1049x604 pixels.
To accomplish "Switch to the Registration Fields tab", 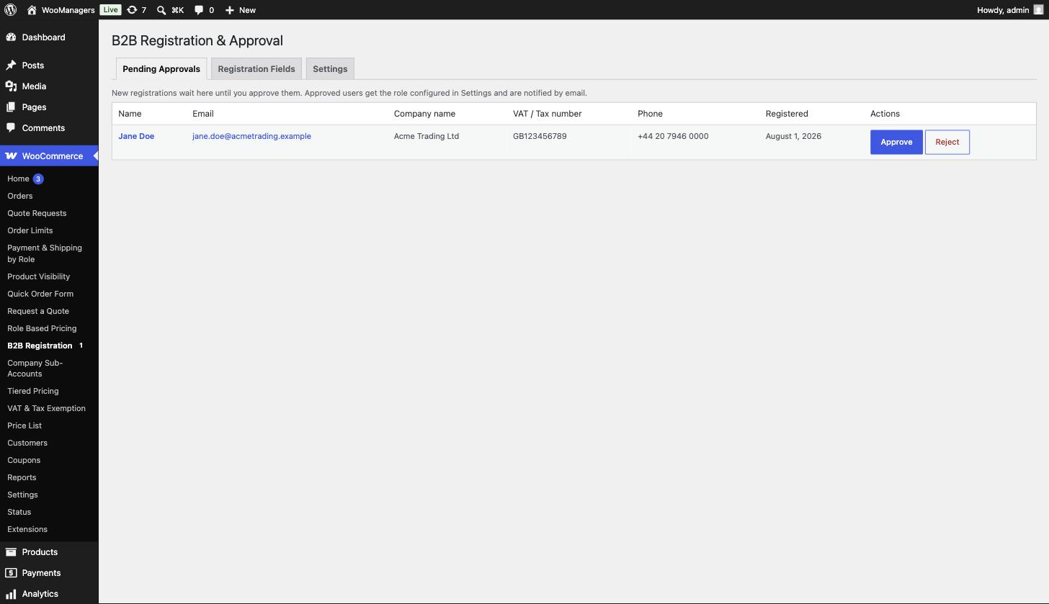I will point(256,69).
